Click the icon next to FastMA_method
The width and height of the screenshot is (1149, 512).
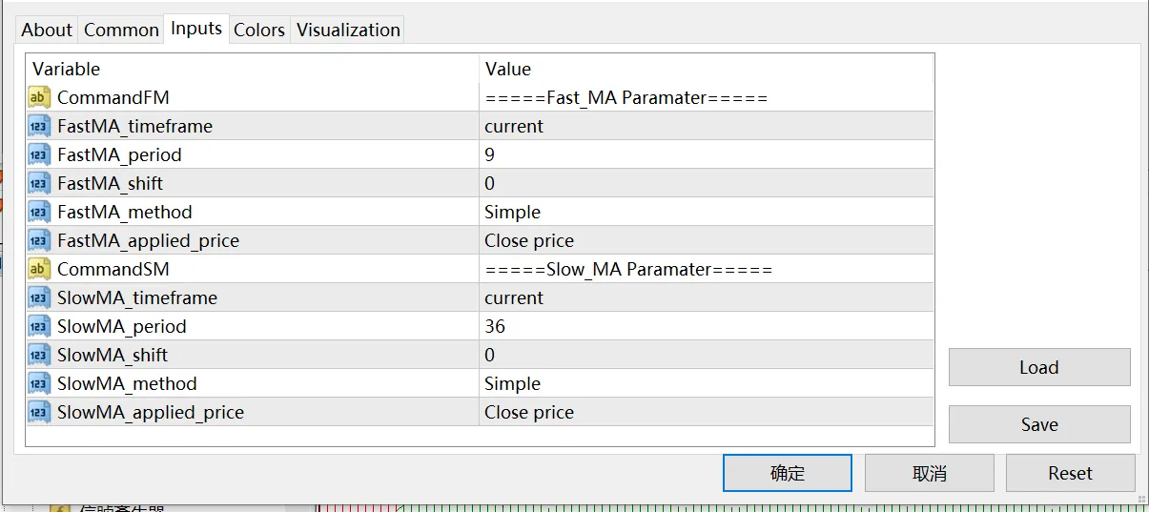click(39, 212)
